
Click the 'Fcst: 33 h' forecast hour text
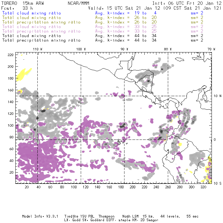[x=17, y=8]
